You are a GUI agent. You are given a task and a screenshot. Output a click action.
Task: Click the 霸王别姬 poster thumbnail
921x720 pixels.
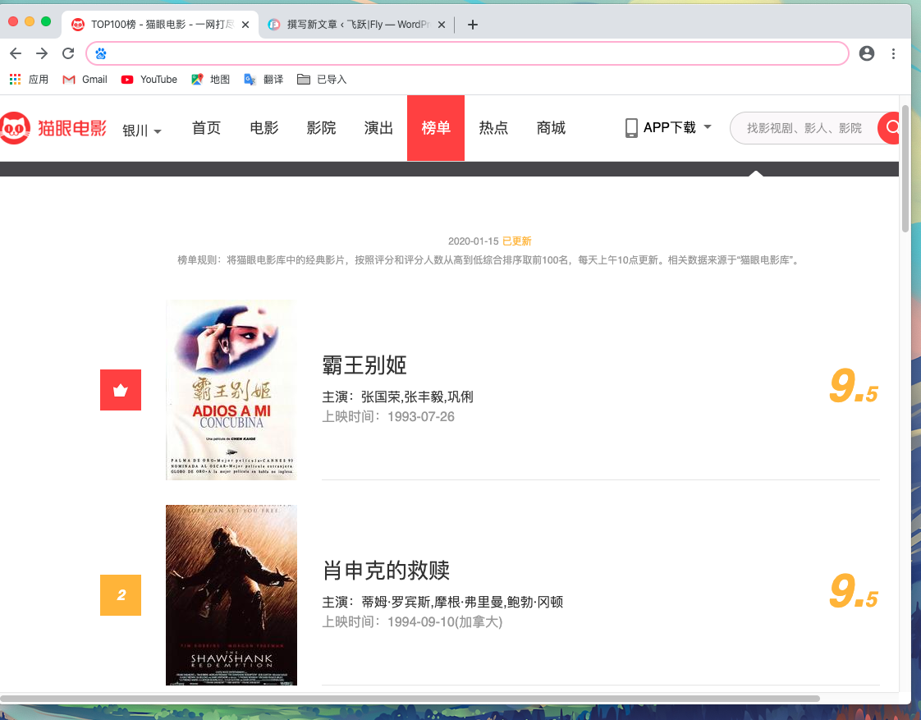[x=231, y=390]
